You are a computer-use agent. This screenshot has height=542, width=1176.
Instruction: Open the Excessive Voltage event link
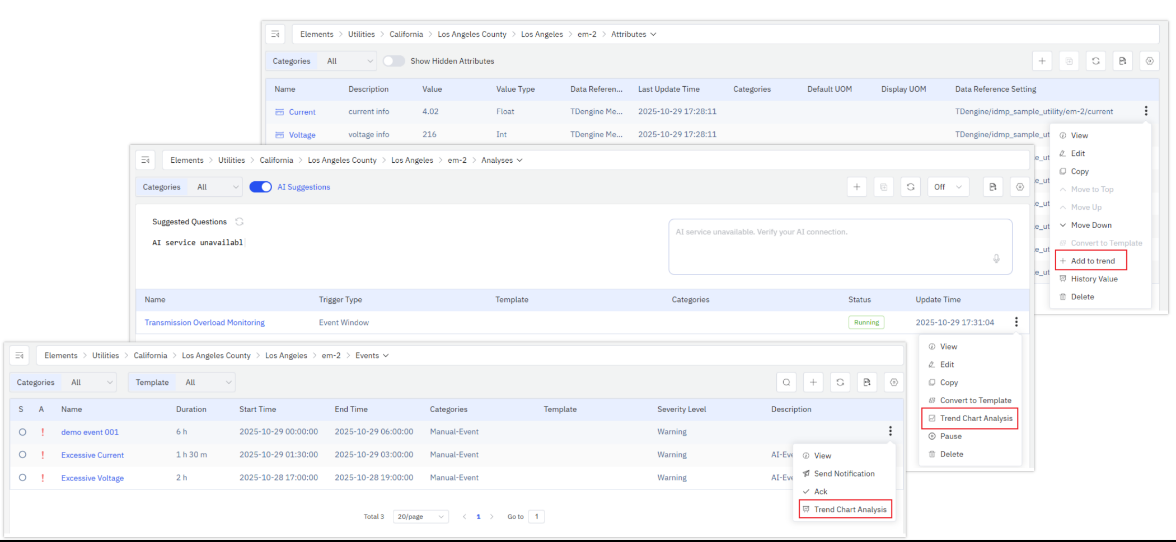tap(92, 478)
